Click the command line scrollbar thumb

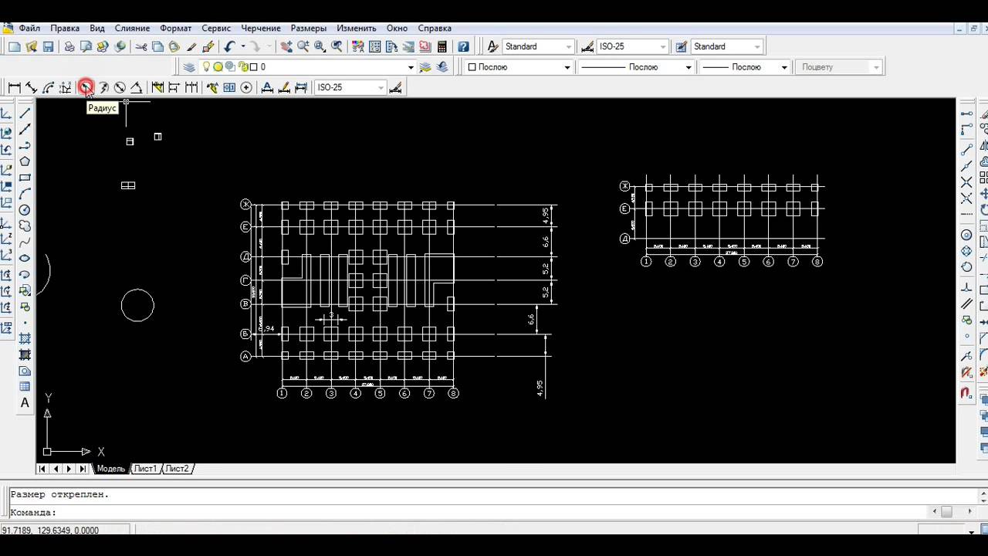946,511
